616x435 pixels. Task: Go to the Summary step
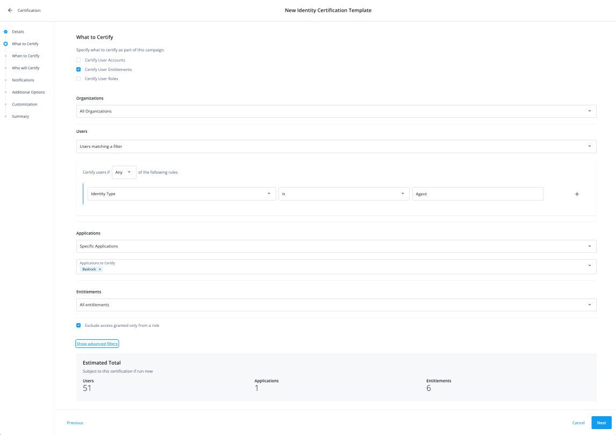coord(20,116)
